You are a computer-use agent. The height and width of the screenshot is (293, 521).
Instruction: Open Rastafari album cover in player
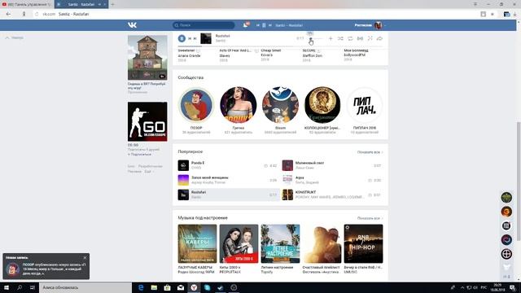click(206, 38)
